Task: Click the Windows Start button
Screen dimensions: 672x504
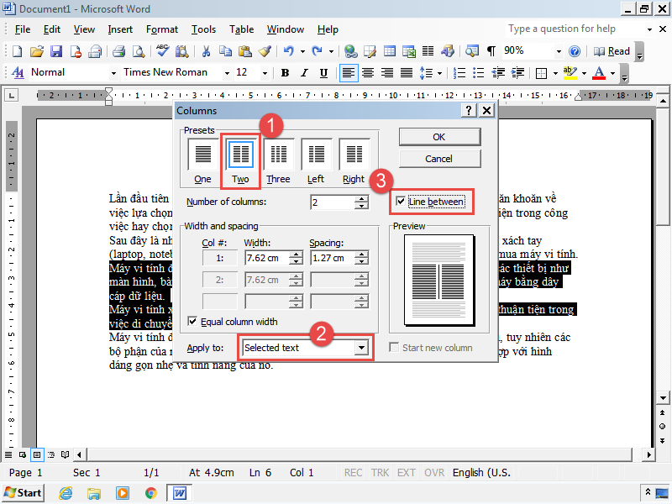Action: (x=24, y=493)
